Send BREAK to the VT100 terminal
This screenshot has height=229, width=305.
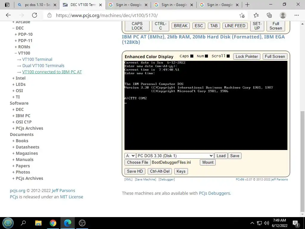coord(180,26)
